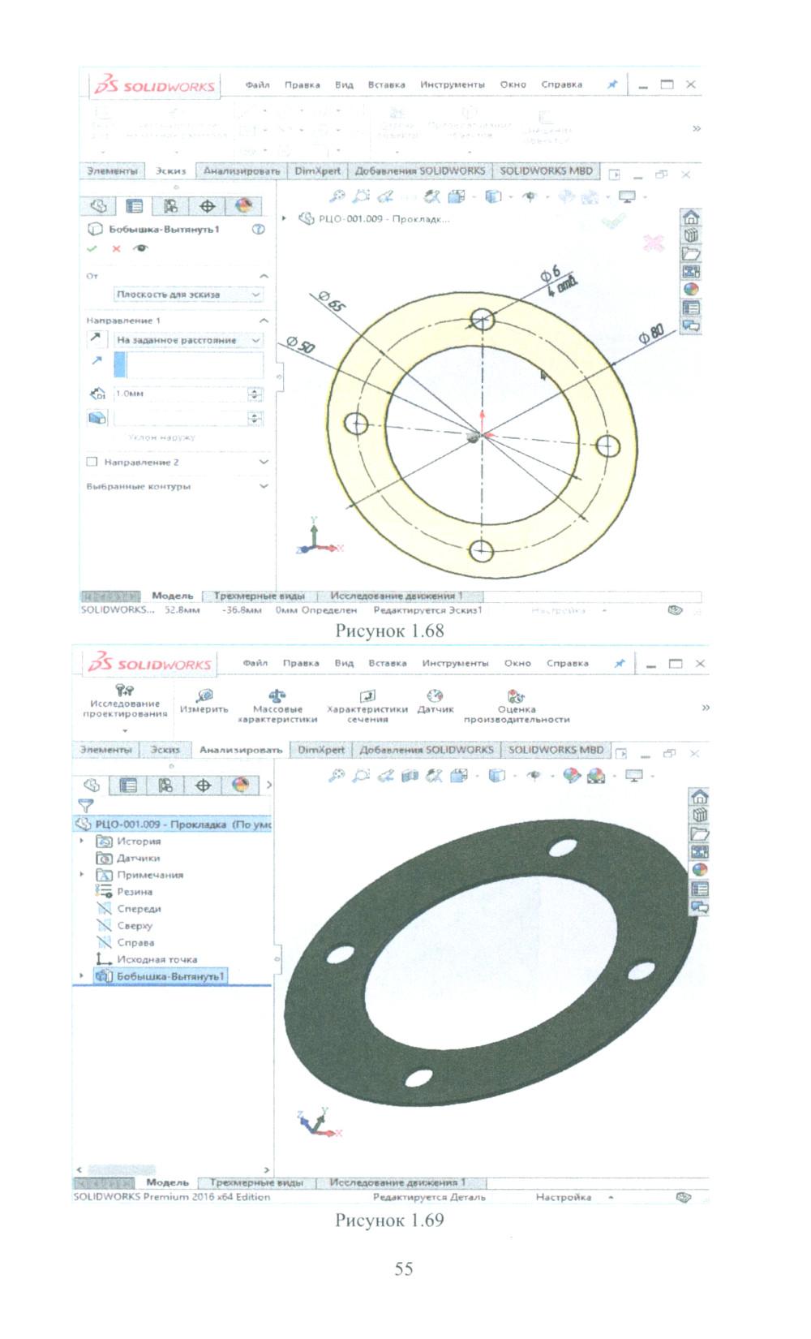Viewport: 811px width, 1339px height.
Task: Click the filter funnel icon in feature tree
Action: click(x=85, y=805)
